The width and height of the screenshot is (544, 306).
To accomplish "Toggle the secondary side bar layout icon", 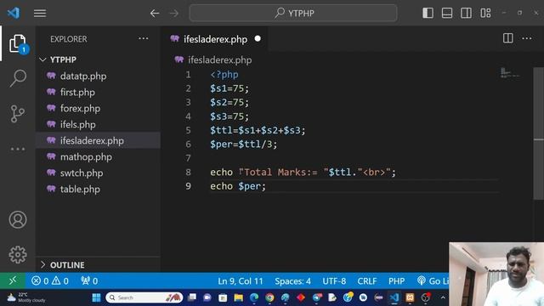I will 466,14.
